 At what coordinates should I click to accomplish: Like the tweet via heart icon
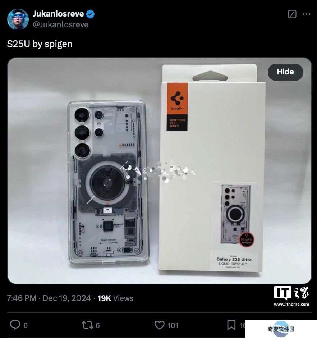(160, 325)
